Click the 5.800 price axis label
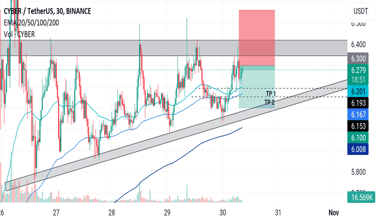The height and width of the screenshot is (222, 377). point(358,172)
